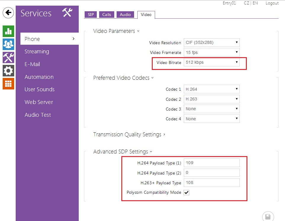
Task: Open the Video Resolution dropdown
Action: click(211, 42)
